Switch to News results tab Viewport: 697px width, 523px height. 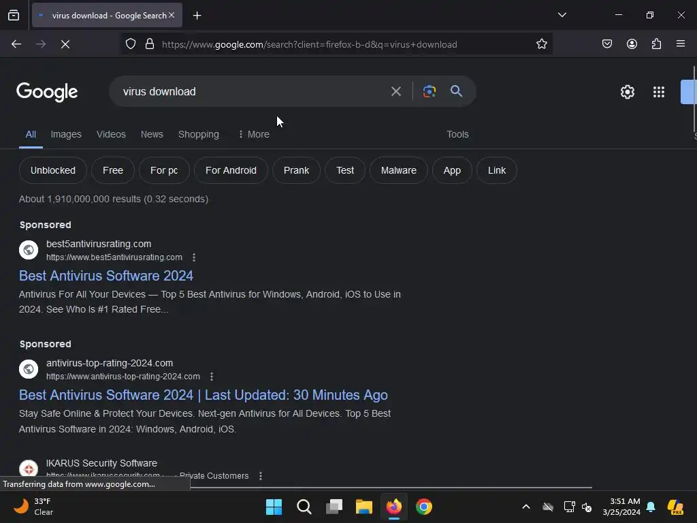click(x=152, y=134)
